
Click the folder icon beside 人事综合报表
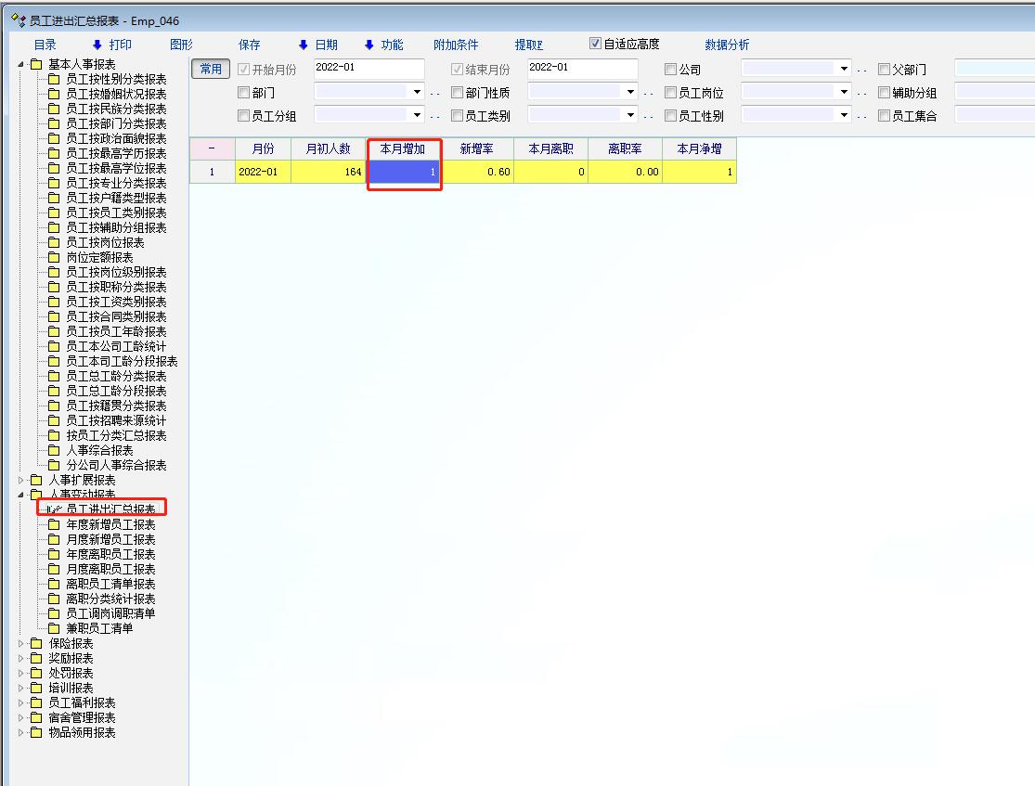(54, 450)
